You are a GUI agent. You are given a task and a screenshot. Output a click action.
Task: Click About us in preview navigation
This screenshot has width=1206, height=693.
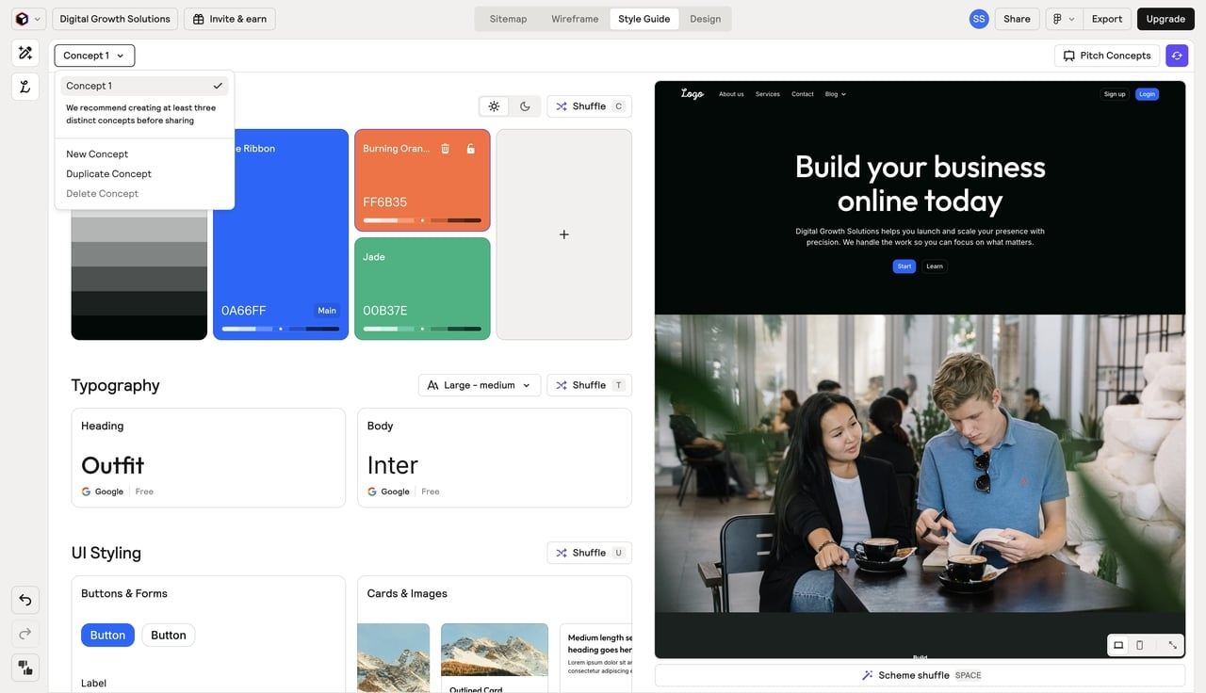click(x=731, y=94)
